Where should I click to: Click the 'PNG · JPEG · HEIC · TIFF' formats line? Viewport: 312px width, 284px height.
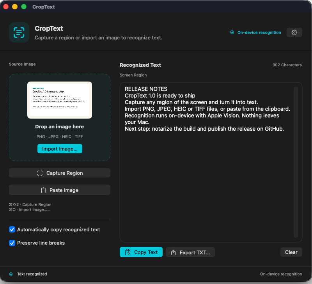point(60,137)
